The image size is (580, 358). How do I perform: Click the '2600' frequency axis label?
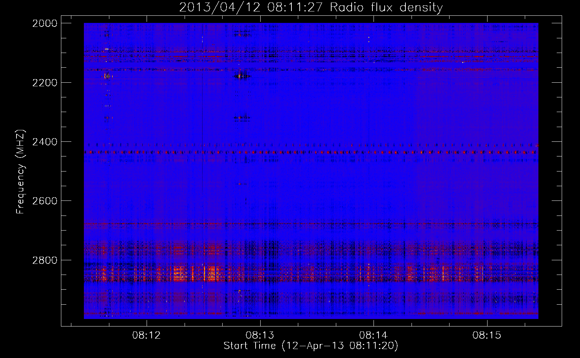45,201
